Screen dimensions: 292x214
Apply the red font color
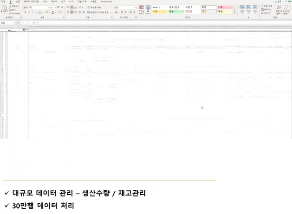53,12
